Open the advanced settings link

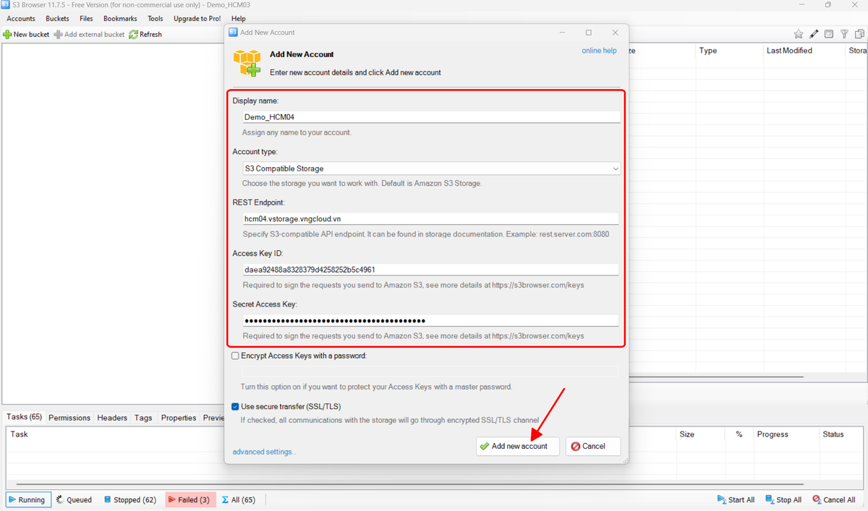[264, 452]
